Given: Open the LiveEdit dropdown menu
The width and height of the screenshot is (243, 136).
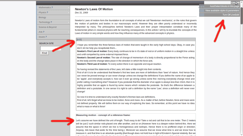Looking at the screenshot, I should pyautogui.click(x=235, y=2).
